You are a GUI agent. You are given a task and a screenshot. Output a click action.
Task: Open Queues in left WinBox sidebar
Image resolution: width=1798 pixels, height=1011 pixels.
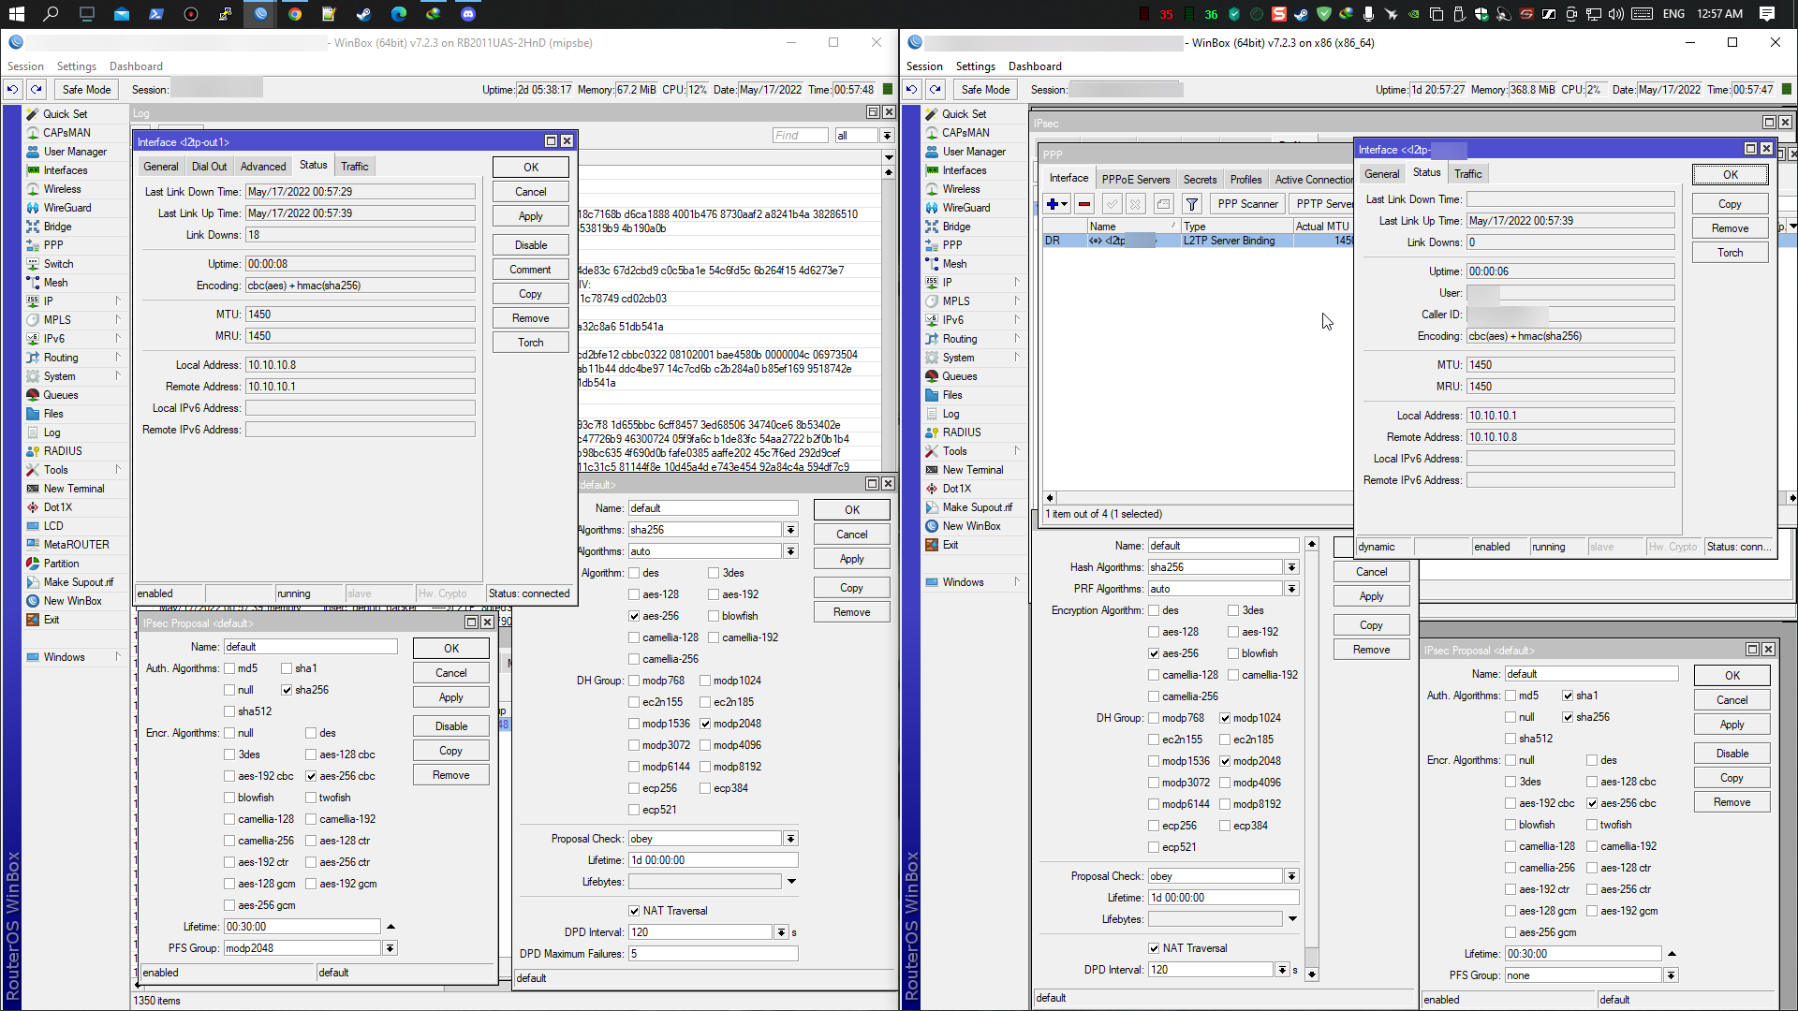[61, 395]
